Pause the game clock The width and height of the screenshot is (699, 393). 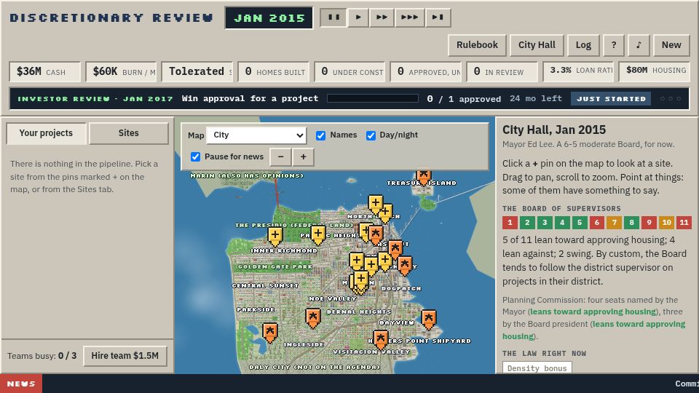click(333, 17)
